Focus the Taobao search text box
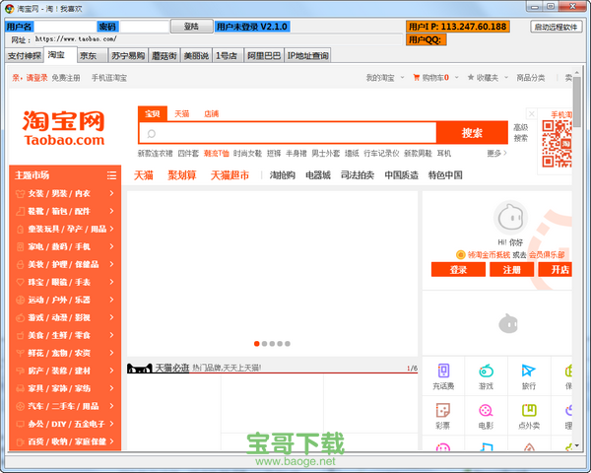Image resolution: width=591 pixels, height=473 pixels. [x=288, y=133]
